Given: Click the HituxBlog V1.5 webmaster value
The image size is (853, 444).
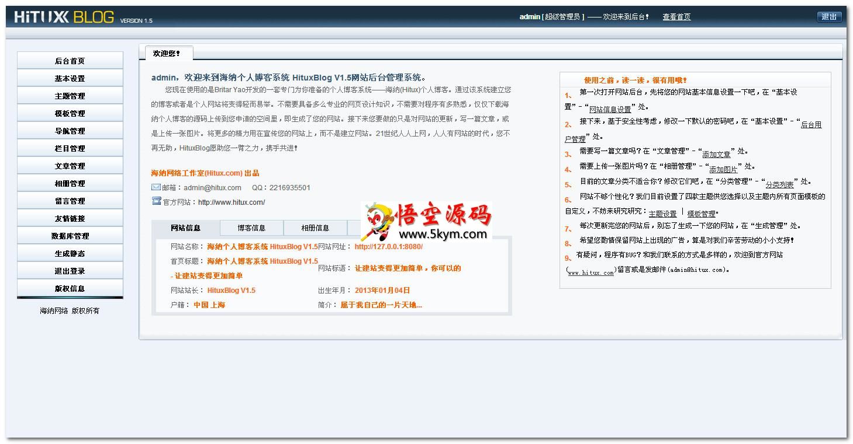Looking at the screenshot, I should 232,291.
